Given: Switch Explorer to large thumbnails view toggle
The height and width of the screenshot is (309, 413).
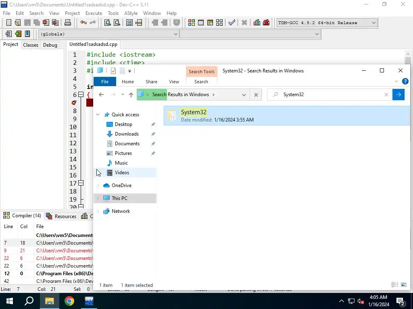Looking at the screenshot, I should [x=403, y=285].
